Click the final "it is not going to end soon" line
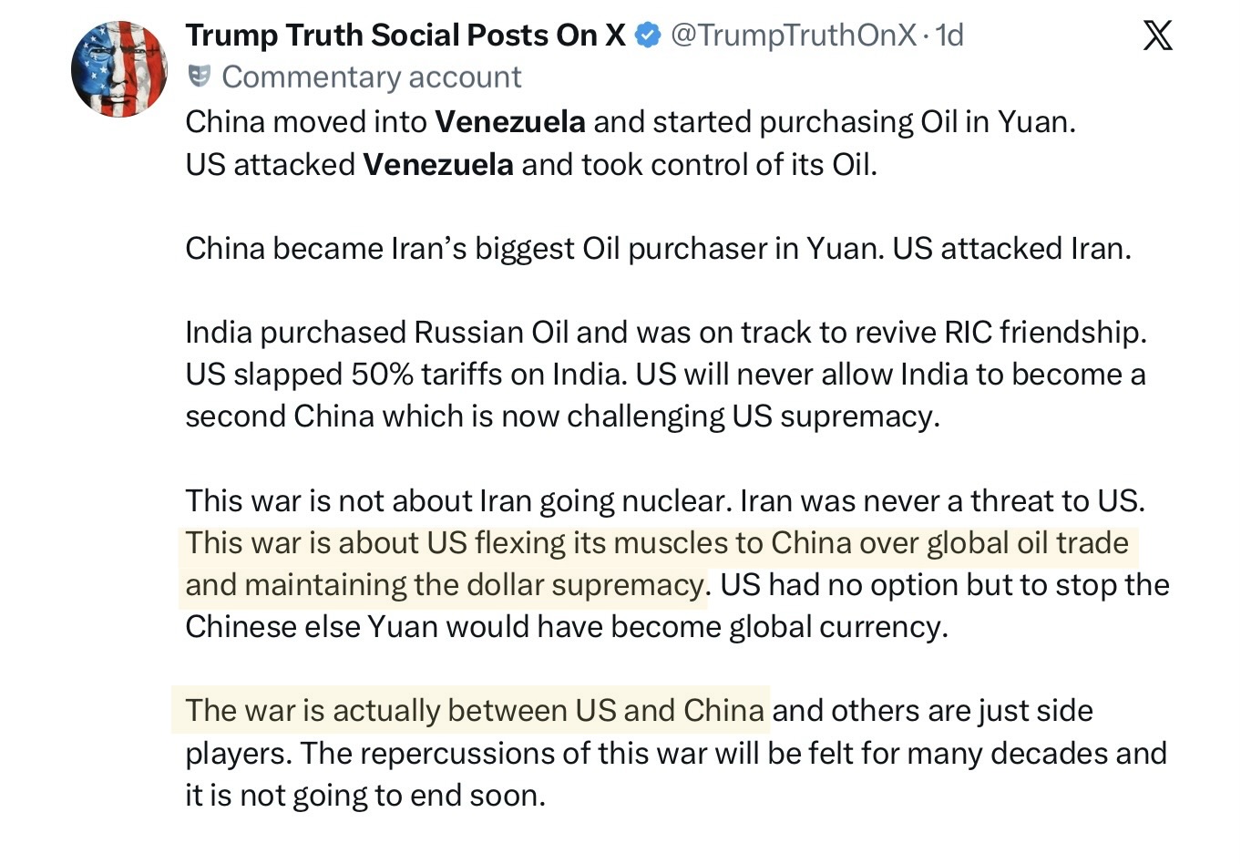Viewport: 1241px width, 864px height. [x=364, y=796]
